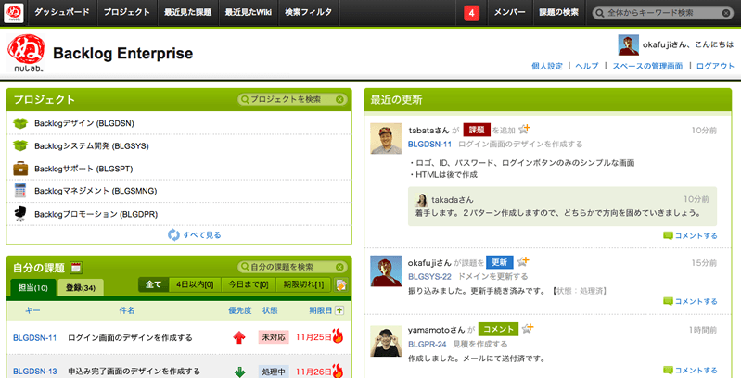Image resolution: width=741 pixels, height=378 pixels.
Task: Click the green box icon for Backlogシステム開発
Action: pyautogui.click(x=20, y=145)
